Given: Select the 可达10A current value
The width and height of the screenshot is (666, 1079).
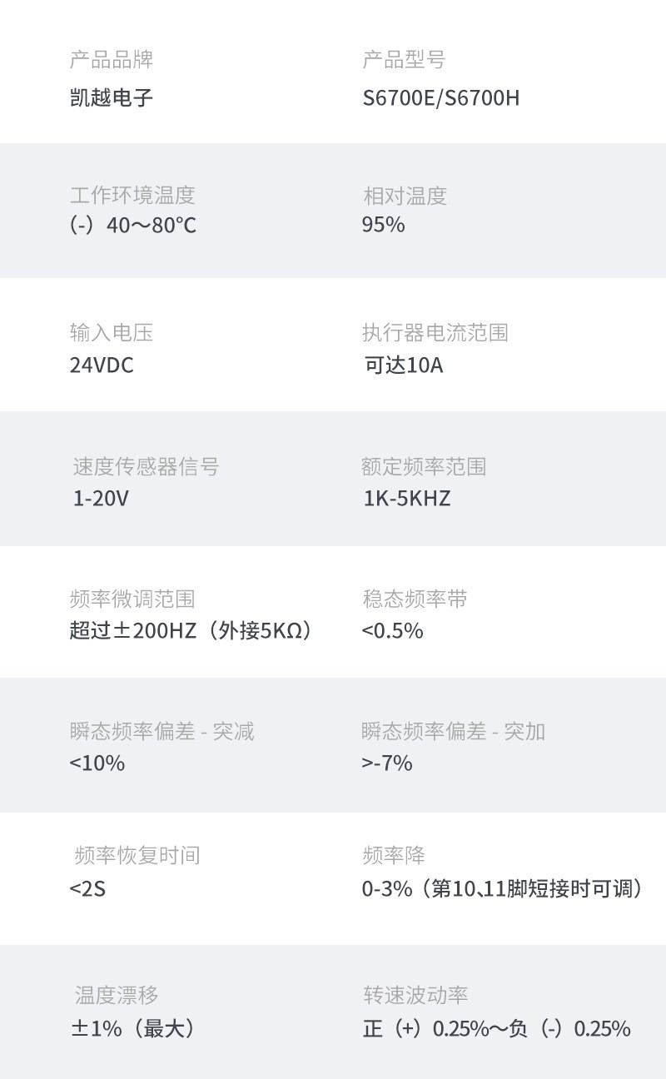Looking at the screenshot, I should [404, 365].
